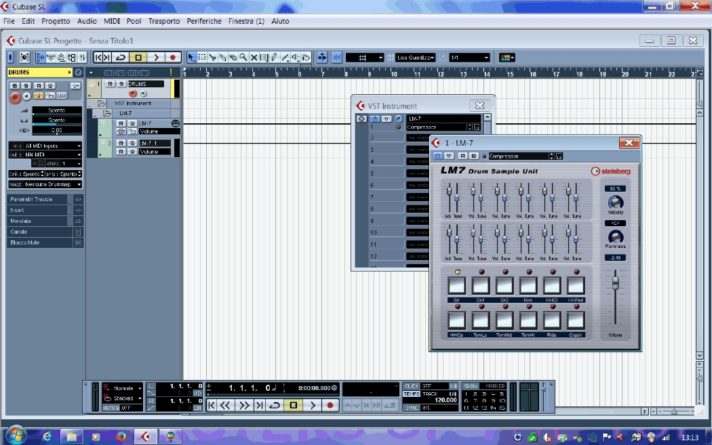Click the Snap on/off toolbar button
Screen dimensions: 712x445
click(x=336, y=58)
